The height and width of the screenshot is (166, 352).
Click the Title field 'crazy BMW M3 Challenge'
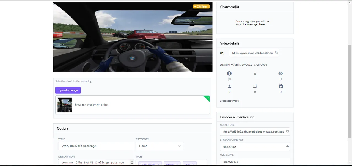point(96,146)
